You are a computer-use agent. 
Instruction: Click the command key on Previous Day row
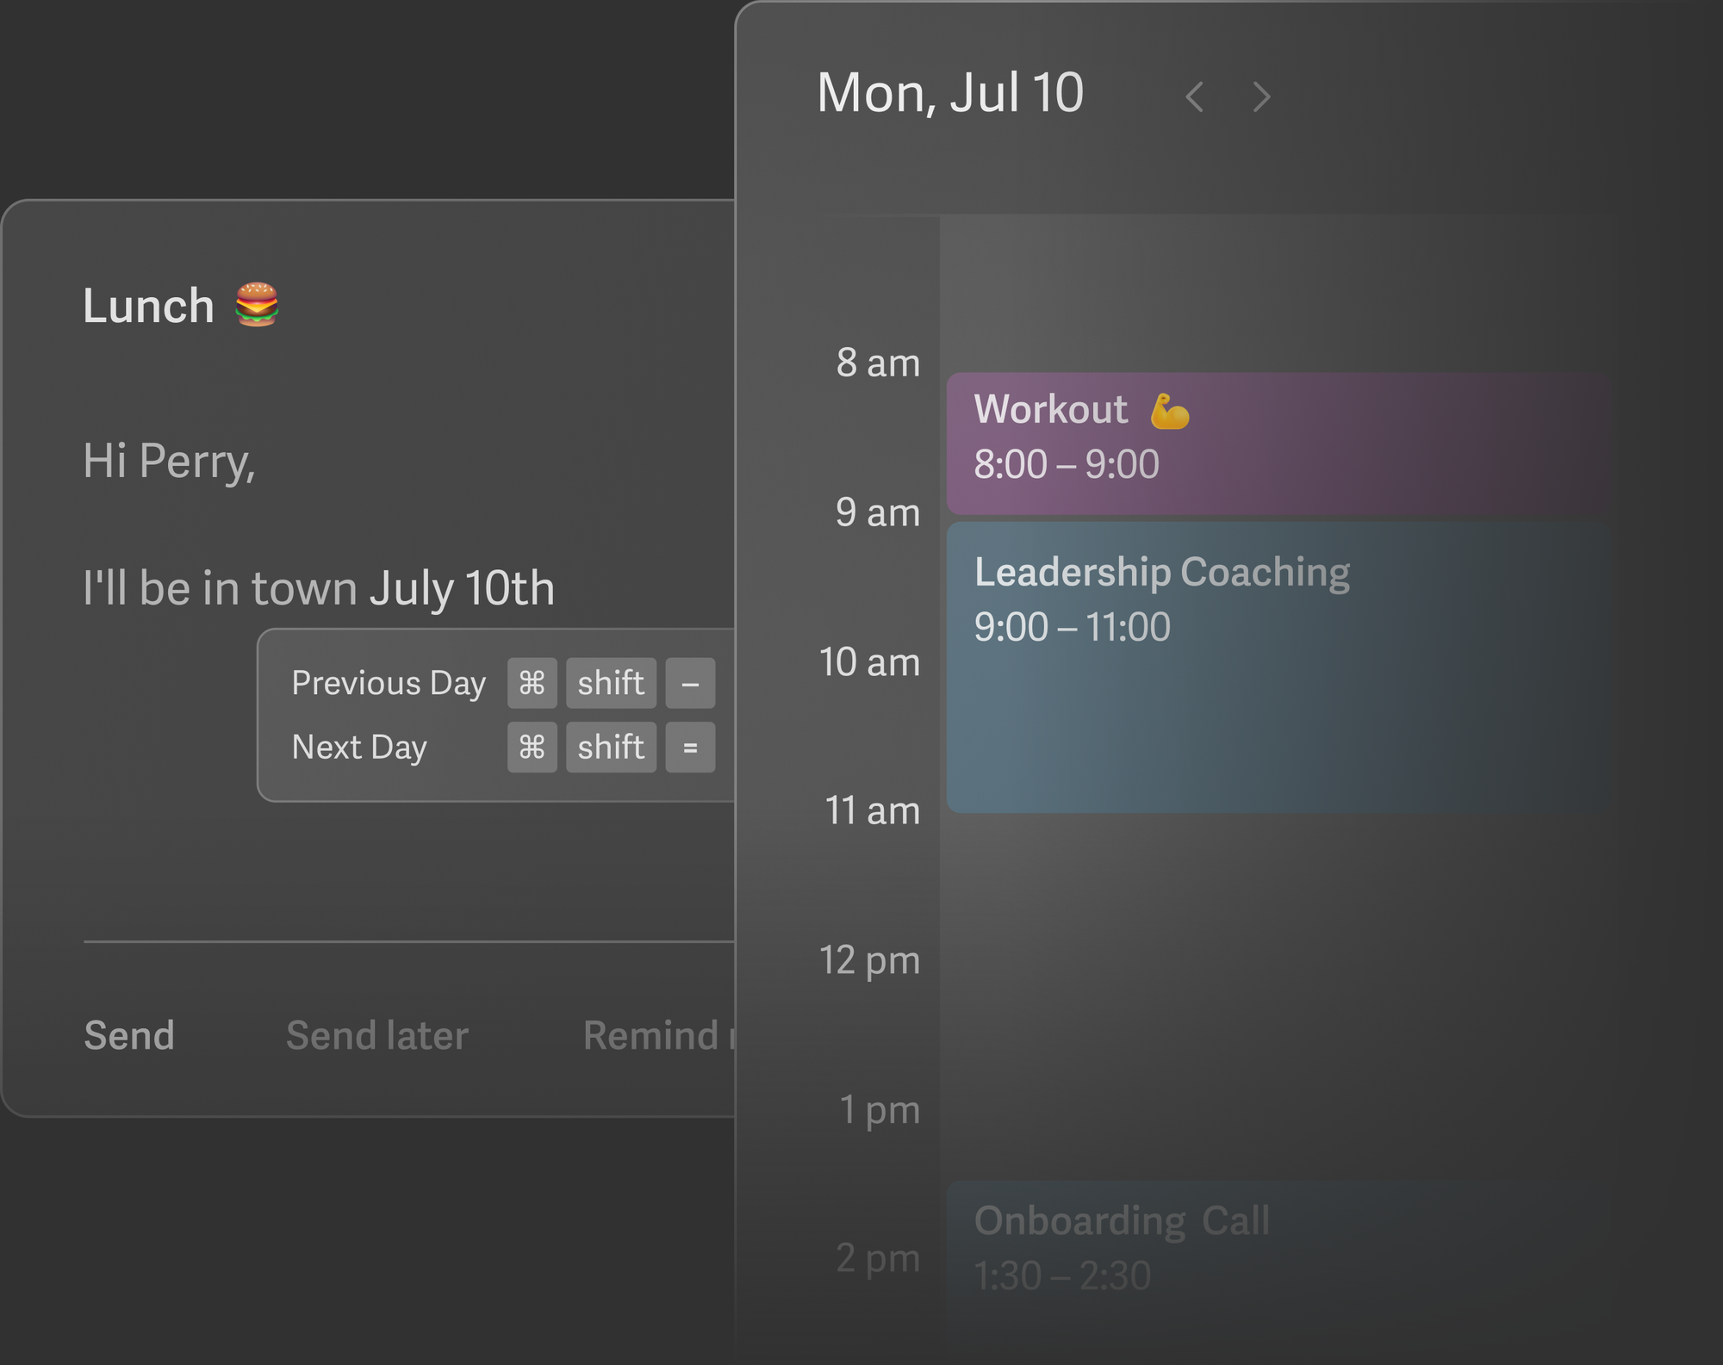coord(532,683)
